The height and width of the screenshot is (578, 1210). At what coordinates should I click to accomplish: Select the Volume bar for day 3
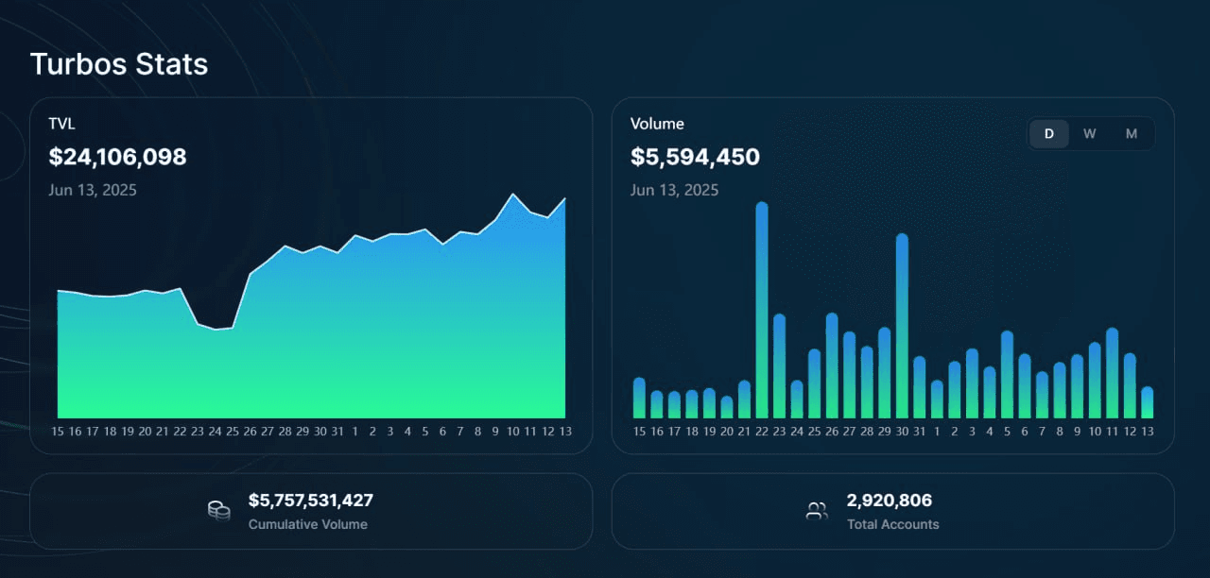tap(972, 383)
